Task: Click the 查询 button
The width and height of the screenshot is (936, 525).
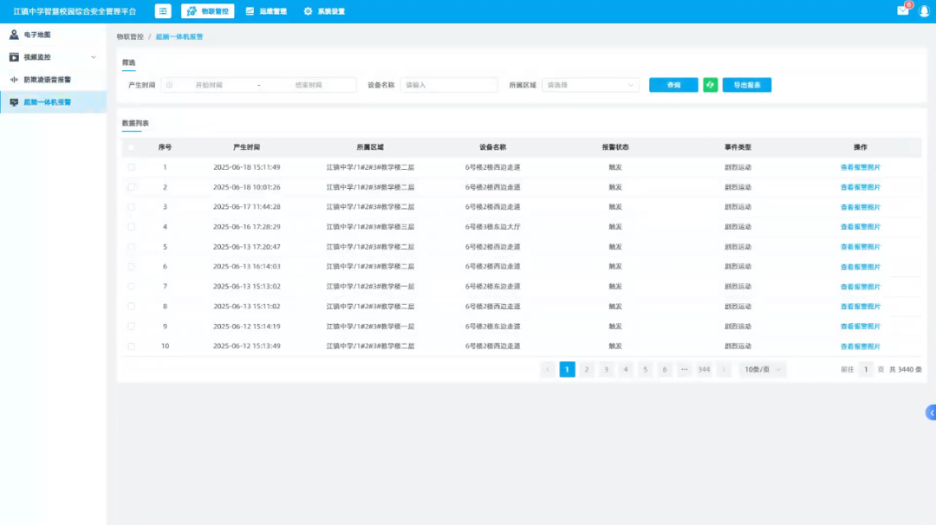Action: (x=673, y=85)
